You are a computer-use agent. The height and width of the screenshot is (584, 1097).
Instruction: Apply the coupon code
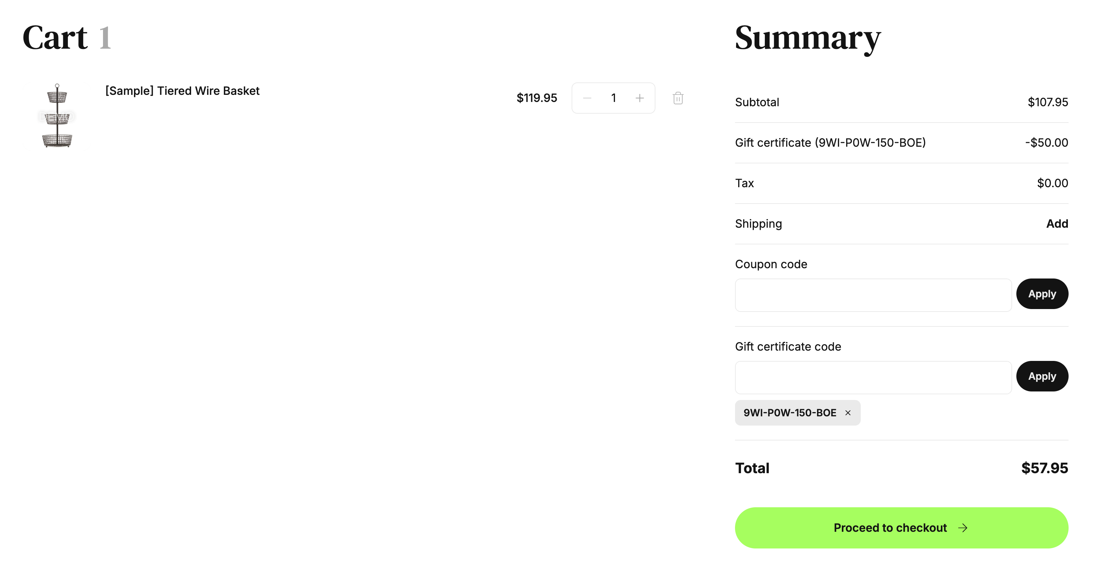click(1042, 294)
